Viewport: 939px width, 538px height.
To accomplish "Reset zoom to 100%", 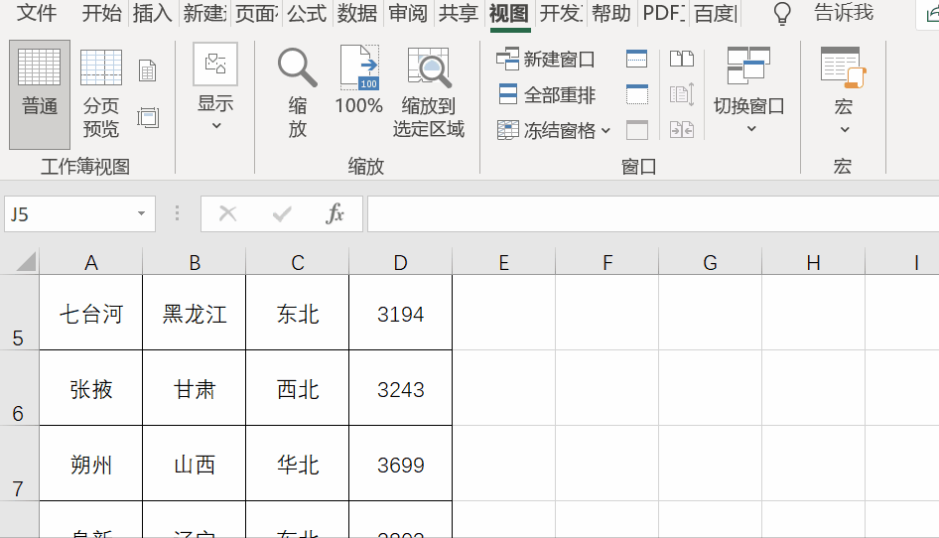I will click(358, 80).
